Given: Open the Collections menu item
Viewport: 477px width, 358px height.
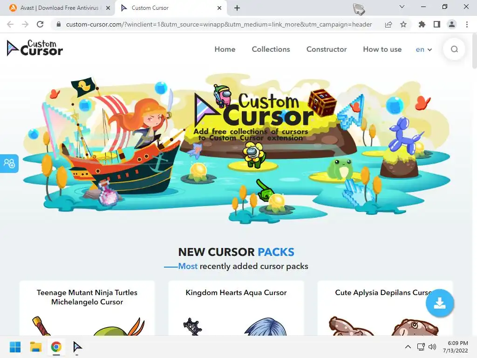Looking at the screenshot, I should point(271,49).
